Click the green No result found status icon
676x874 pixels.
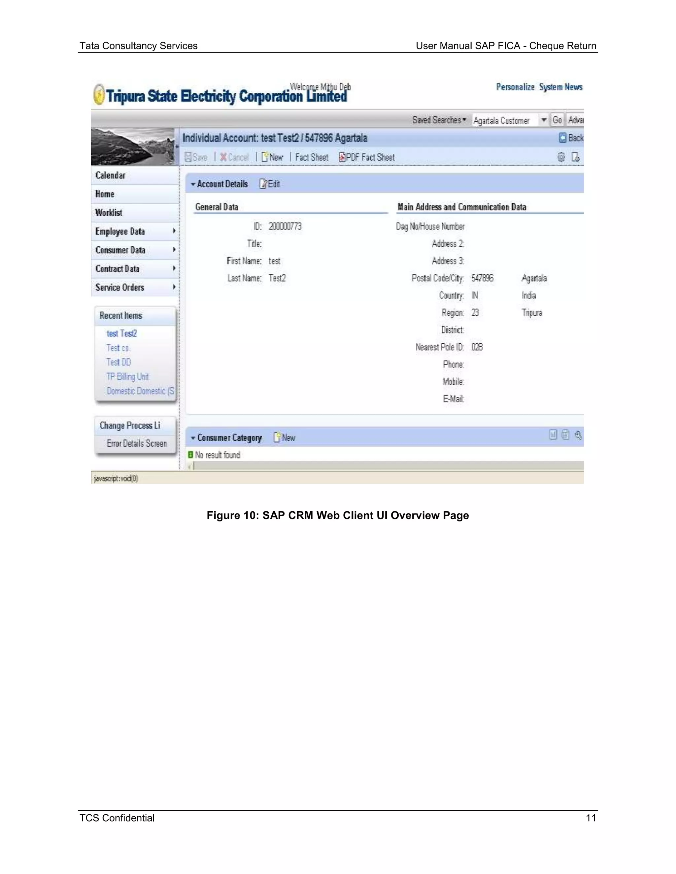191,454
